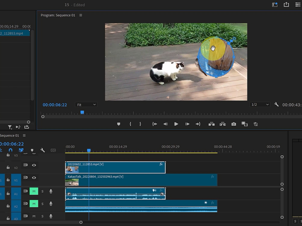
Task: Toggle lock on track V1
Action: pos(8,180)
